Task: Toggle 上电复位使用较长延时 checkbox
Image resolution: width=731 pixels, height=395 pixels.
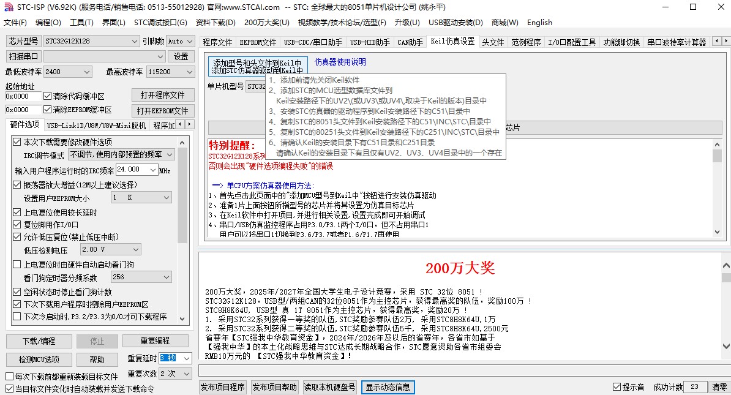Action: pos(17,213)
